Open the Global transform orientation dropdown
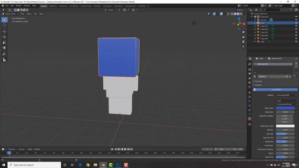 [110, 10]
